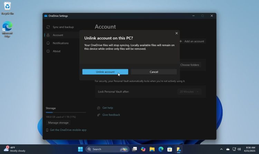Click the Add an account button
Viewport: 259px width, 154px height.
(192, 41)
